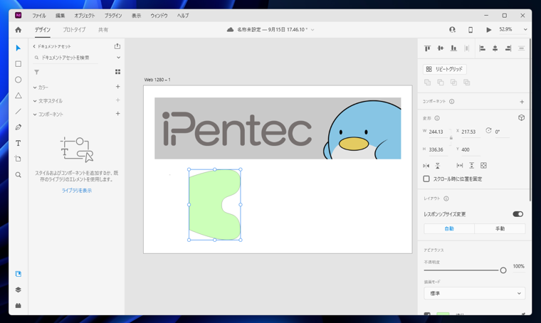541x323 pixels.
Task: Open the オブジェクト menu
Action: click(85, 16)
